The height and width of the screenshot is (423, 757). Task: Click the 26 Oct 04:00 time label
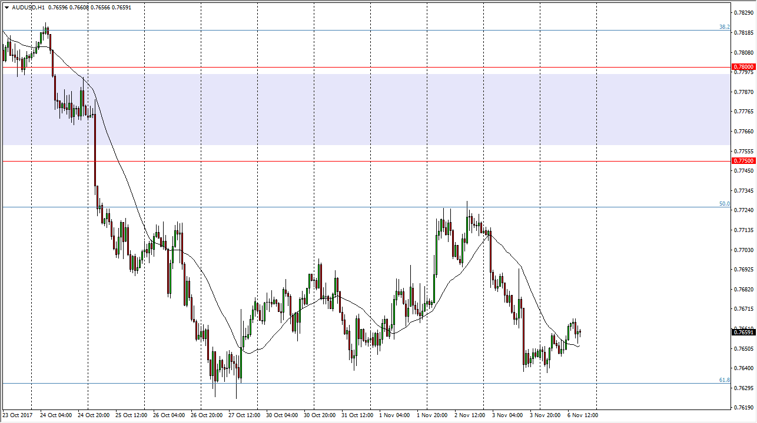pyautogui.click(x=168, y=415)
